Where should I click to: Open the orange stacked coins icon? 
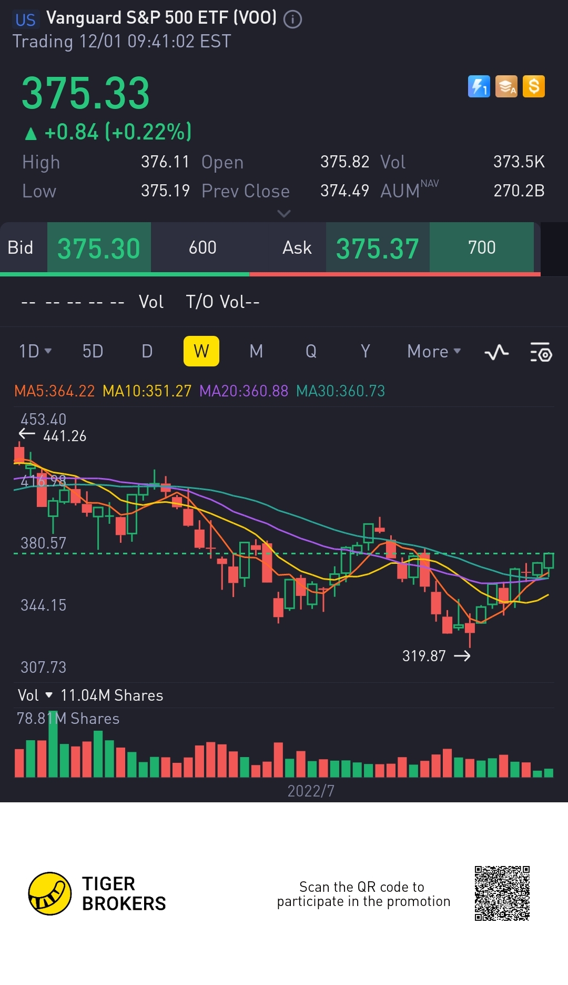pyautogui.click(x=506, y=86)
